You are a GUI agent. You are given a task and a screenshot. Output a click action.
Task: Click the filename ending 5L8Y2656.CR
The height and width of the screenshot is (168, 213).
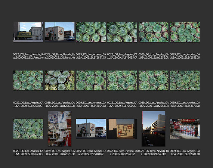point(154,56)
